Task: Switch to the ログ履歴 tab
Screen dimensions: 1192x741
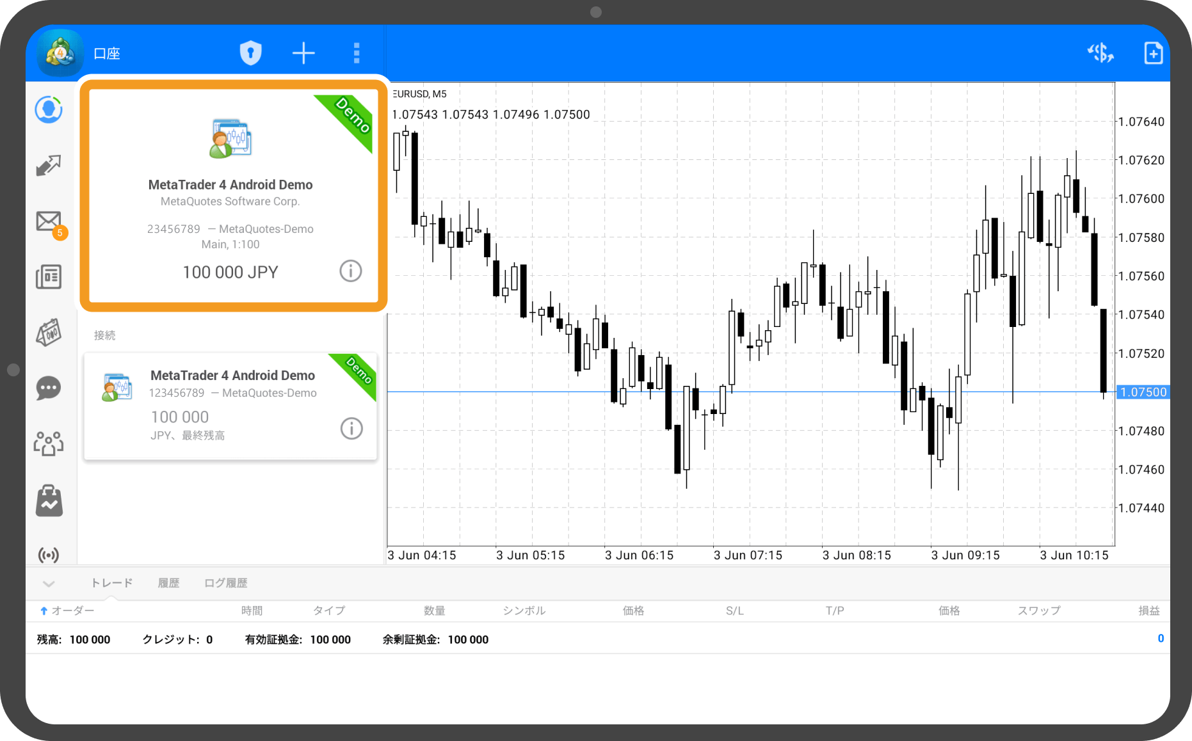Action: click(225, 583)
